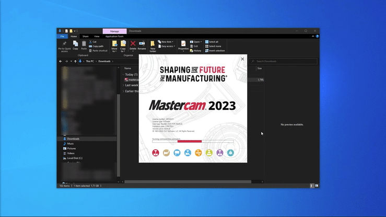Click Pin to Quick access in the ribbon

click(x=64, y=47)
